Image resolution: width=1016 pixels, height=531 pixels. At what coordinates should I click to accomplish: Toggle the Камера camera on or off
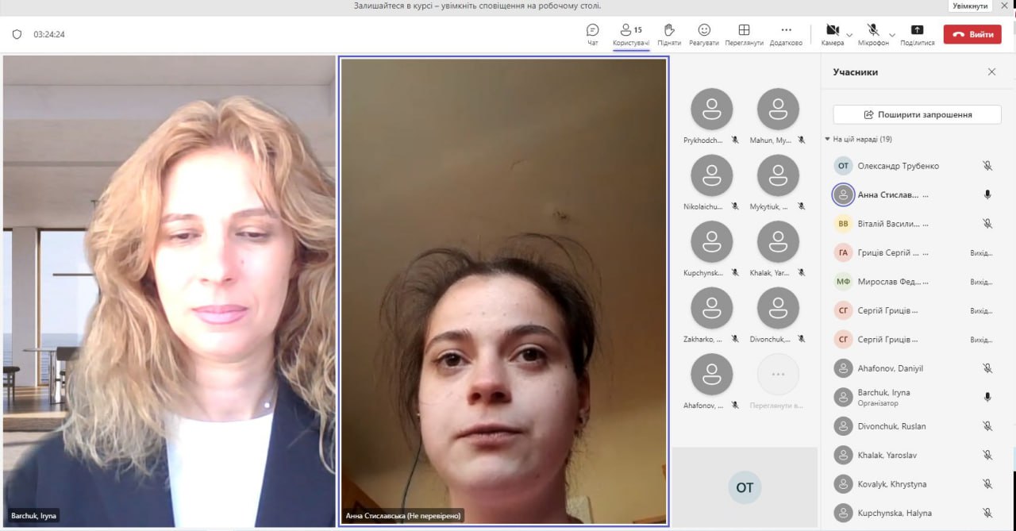click(x=832, y=30)
